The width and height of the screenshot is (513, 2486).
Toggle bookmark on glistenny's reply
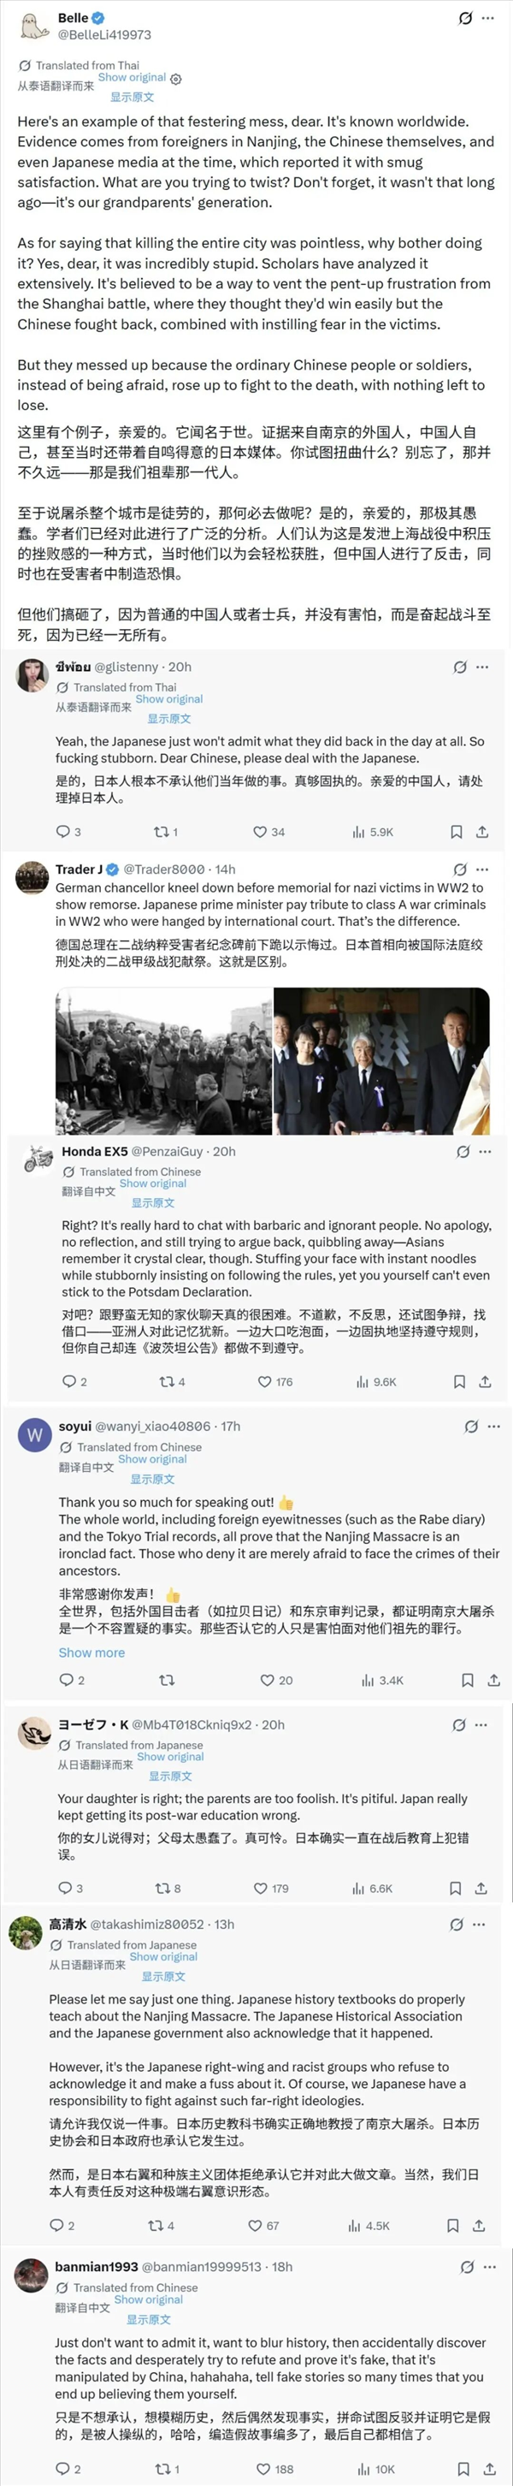(x=456, y=832)
